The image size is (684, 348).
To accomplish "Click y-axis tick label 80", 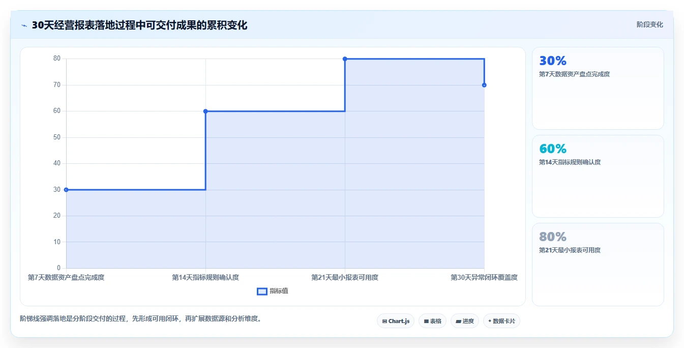I will 57,59.
